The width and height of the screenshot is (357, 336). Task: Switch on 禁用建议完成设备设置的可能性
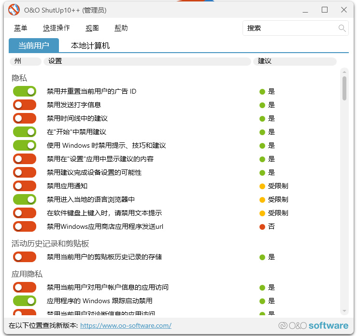point(25,172)
